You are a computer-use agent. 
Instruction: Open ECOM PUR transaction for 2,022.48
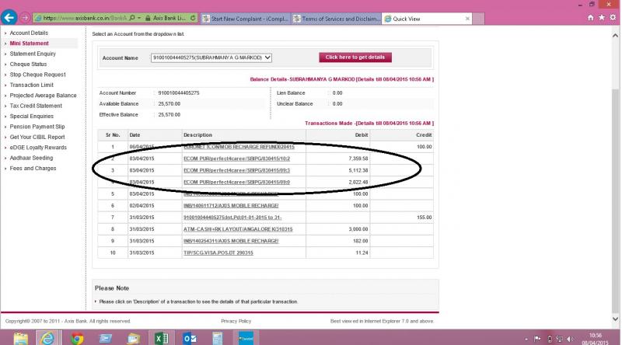pos(236,182)
